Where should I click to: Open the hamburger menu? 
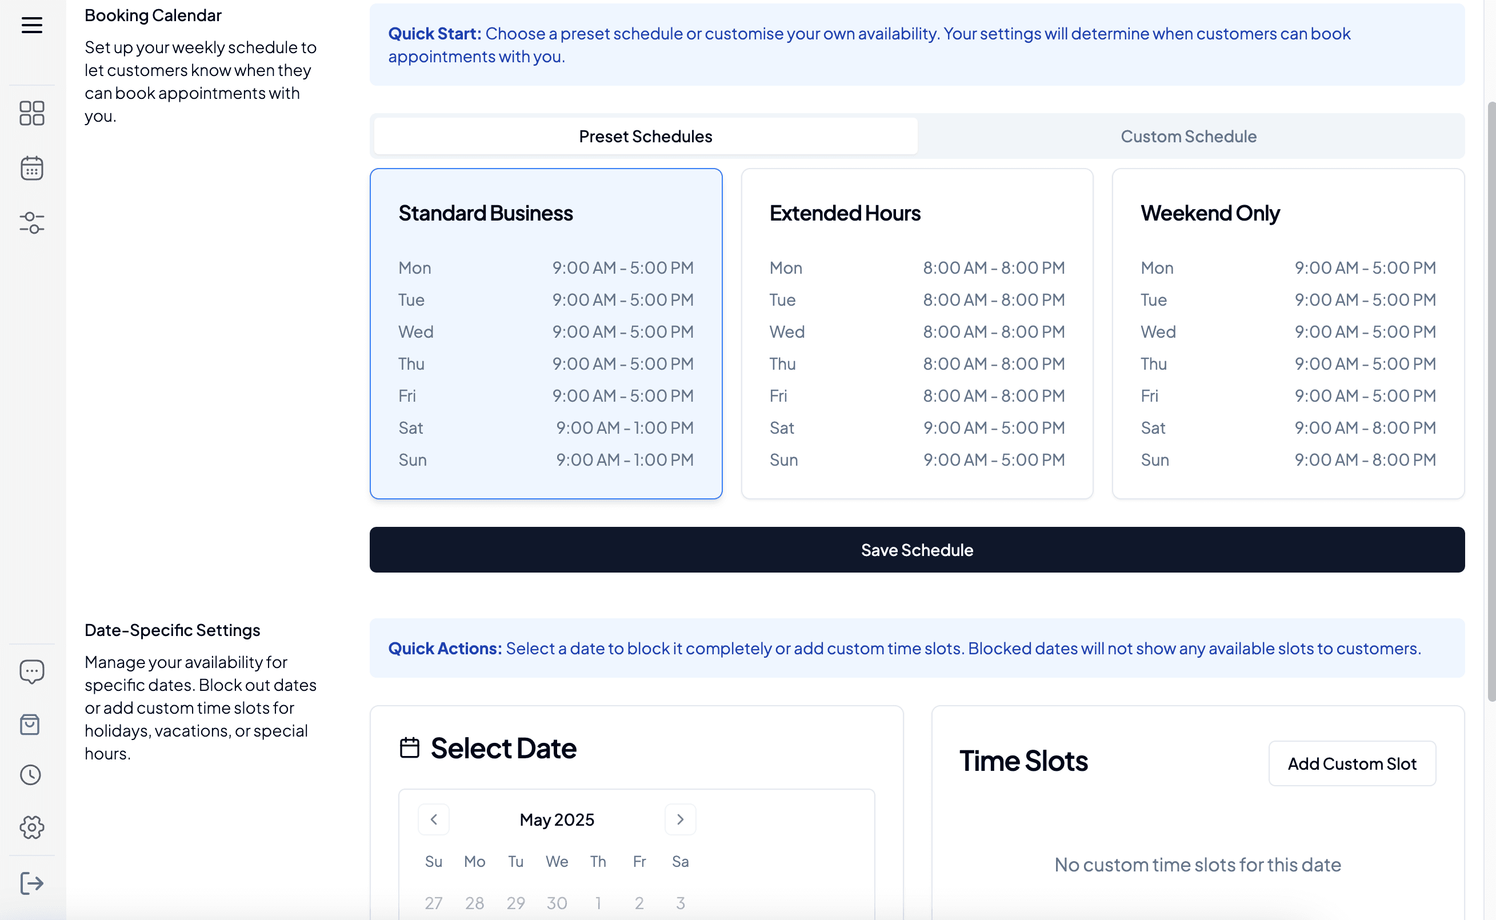tap(31, 26)
